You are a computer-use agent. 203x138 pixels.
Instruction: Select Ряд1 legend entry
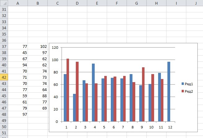pos(187,84)
